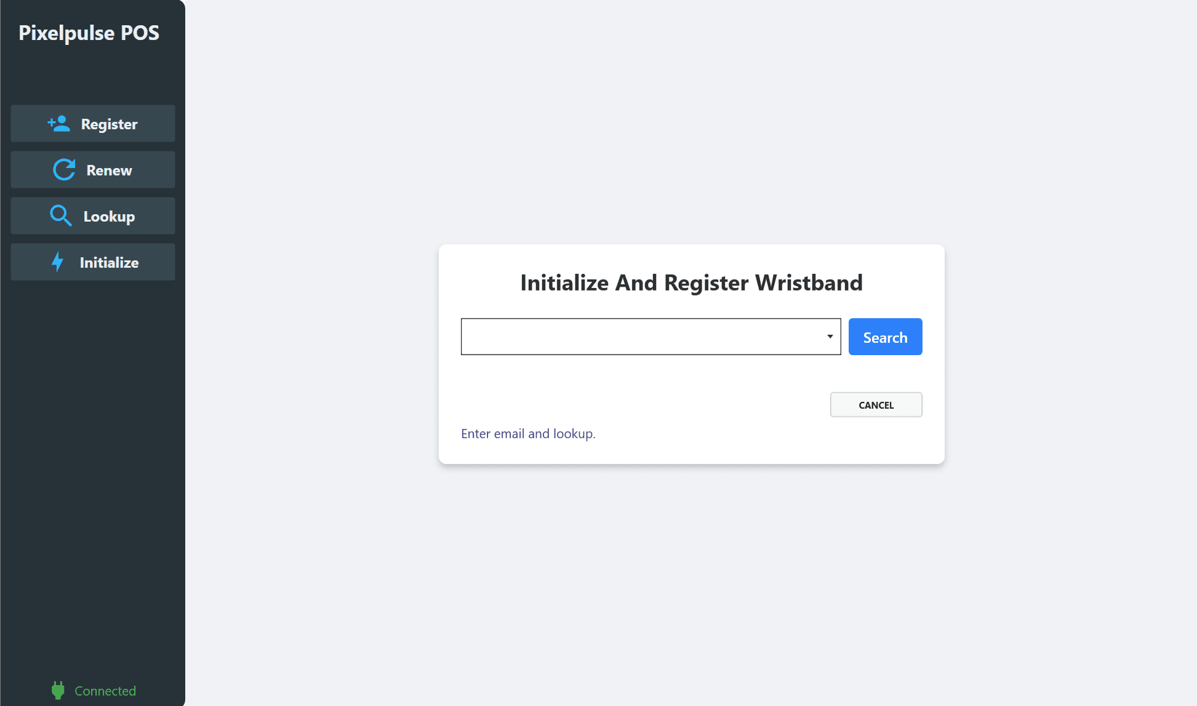Click the 'Enter email and lookup.' hint
This screenshot has width=1197, height=706.
point(528,434)
